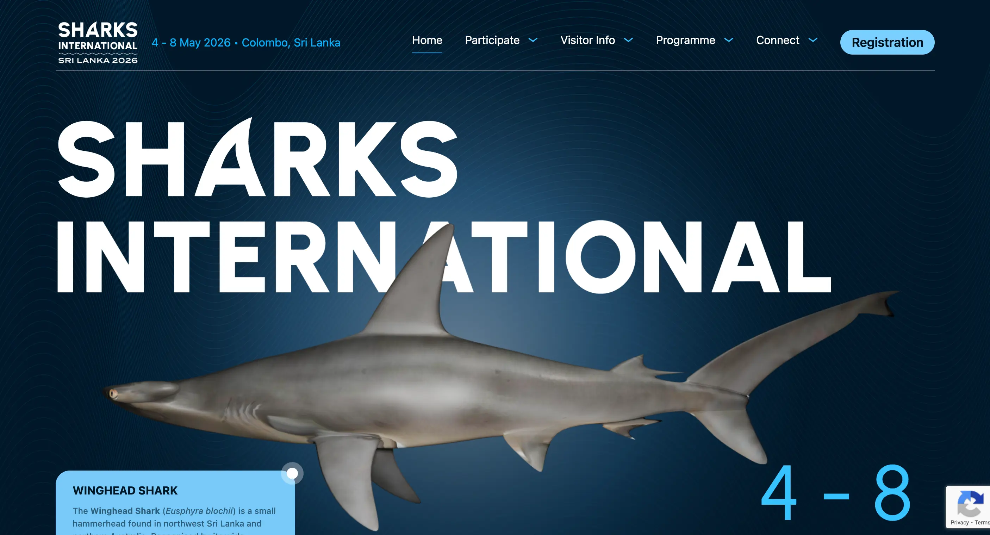Select the Home navigation item

tap(427, 40)
